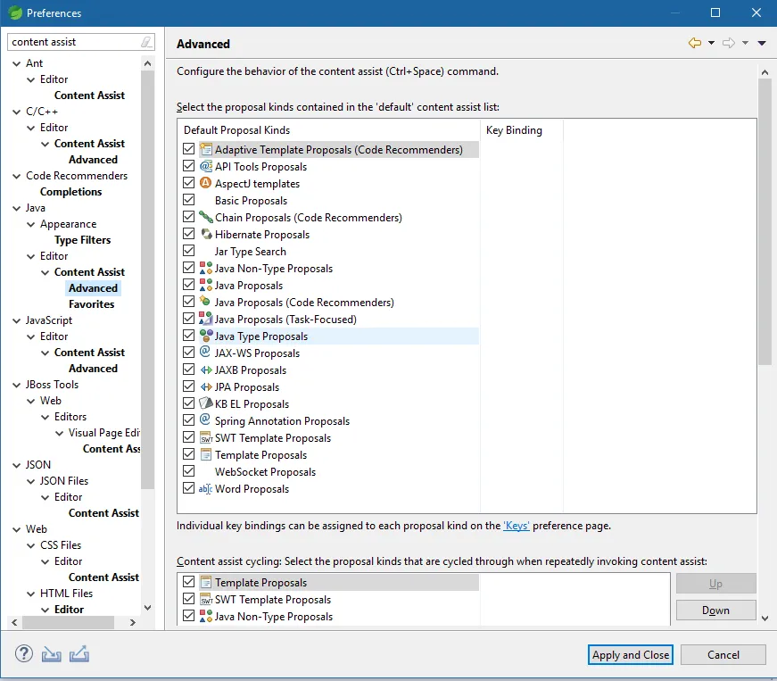Click the Chain Proposals icon
The height and width of the screenshot is (681, 777).
point(206,217)
